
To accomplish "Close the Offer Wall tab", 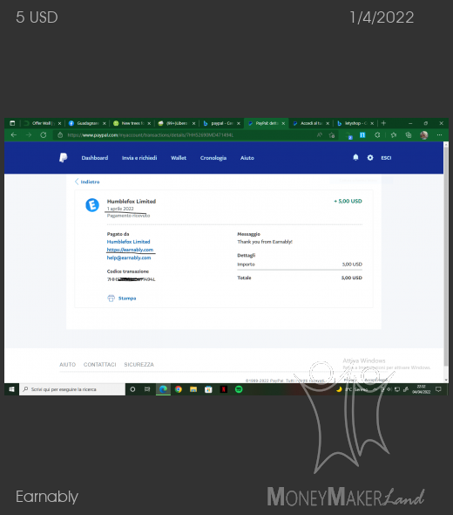I will (x=59, y=123).
